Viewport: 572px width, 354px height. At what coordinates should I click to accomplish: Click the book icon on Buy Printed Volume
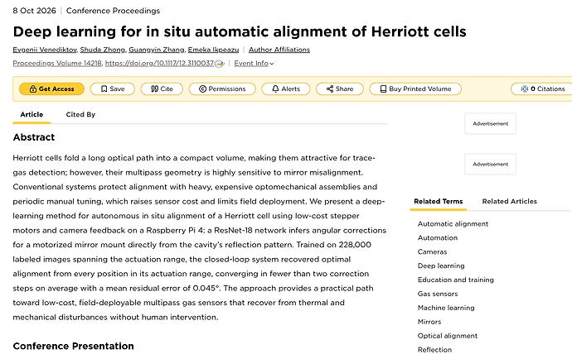click(x=383, y=88)
